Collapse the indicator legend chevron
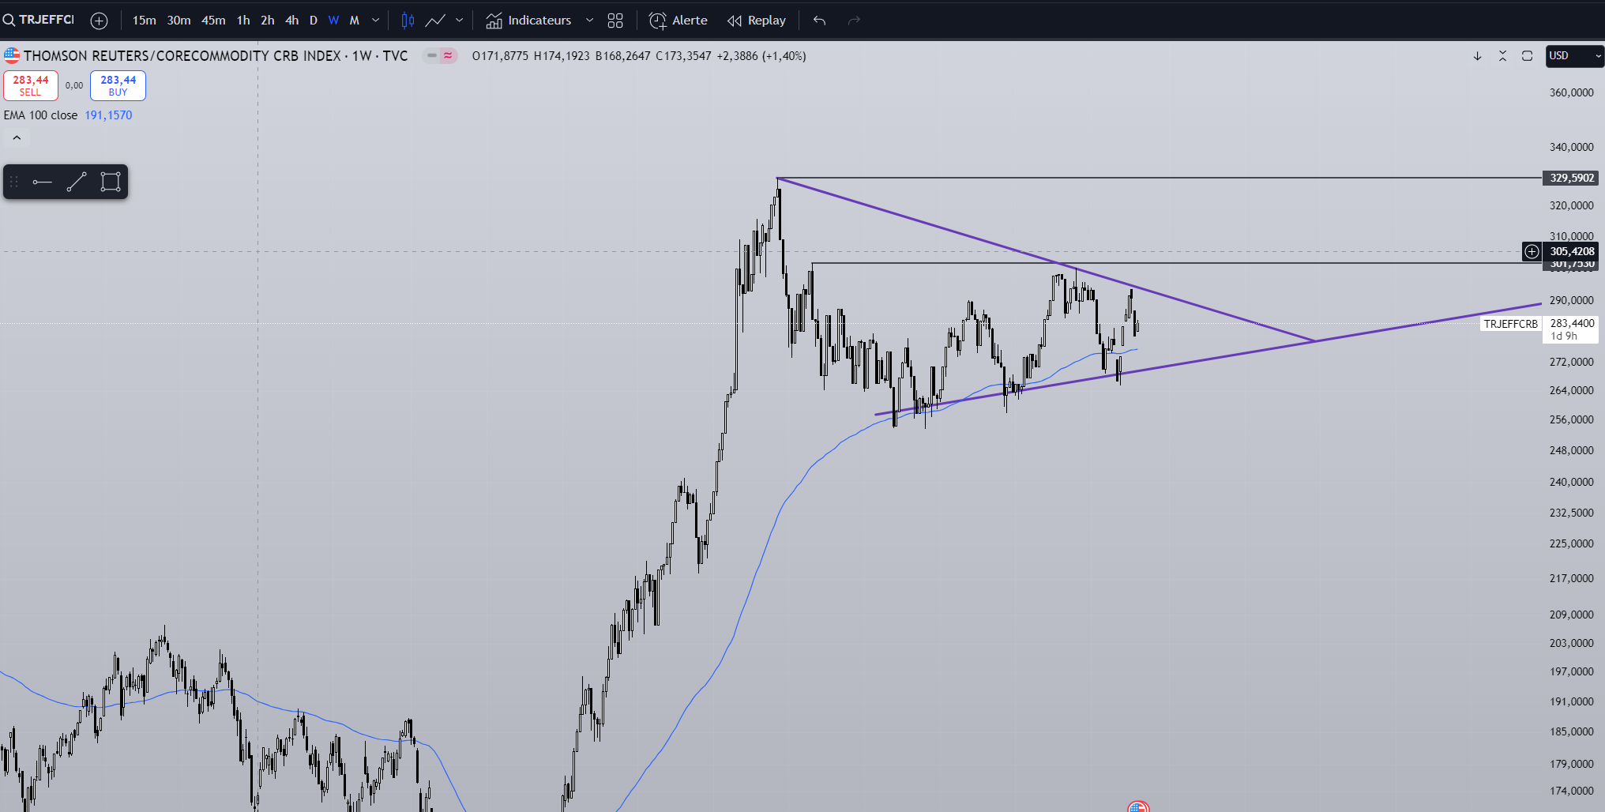The width and height of the screenshot is (1605, 812). click(17, 137)
